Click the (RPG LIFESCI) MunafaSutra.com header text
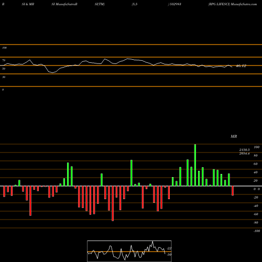This screenshot has width=262, height=262. click(233, 4)
